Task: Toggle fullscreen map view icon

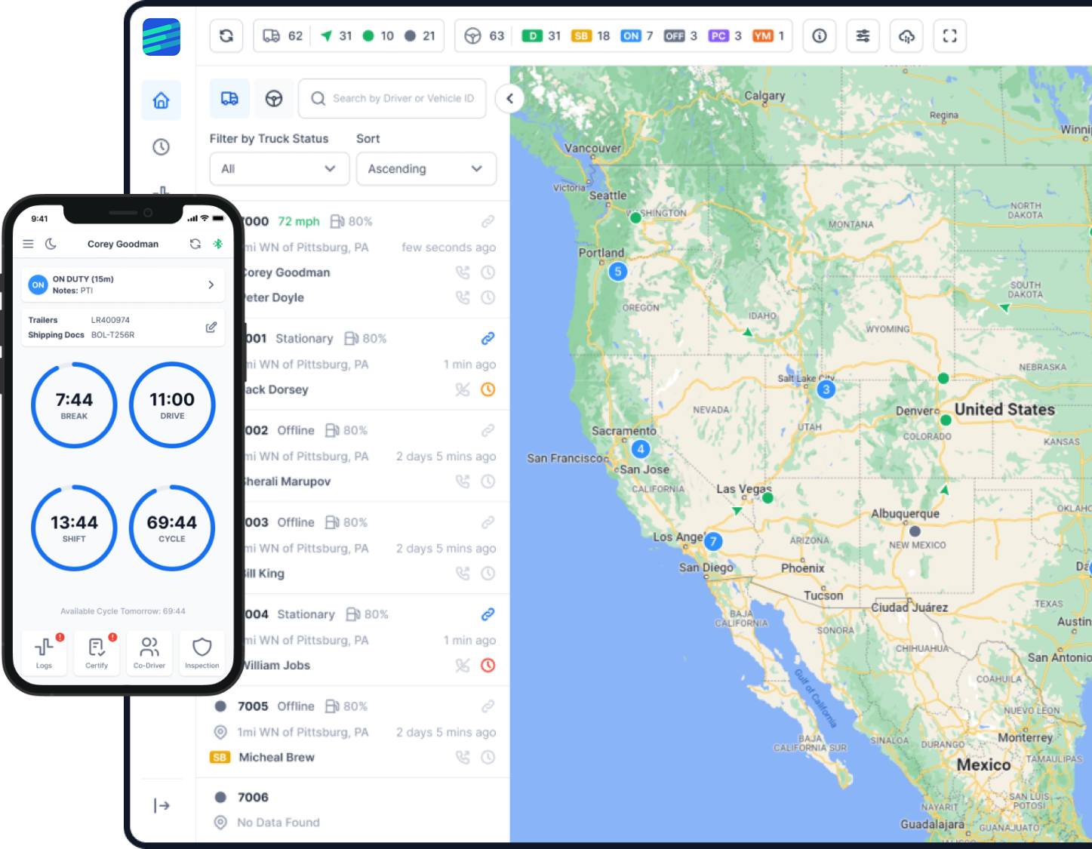Action: pyautogui.click(x=950, y=35)
